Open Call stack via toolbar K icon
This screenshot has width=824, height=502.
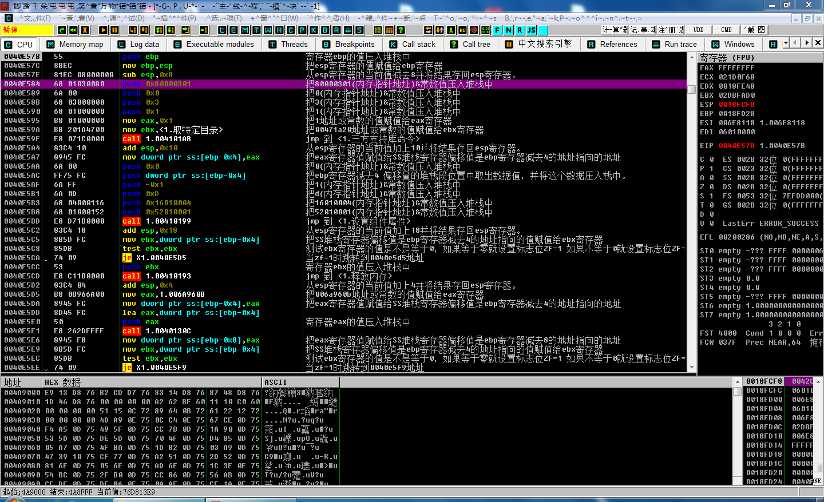click(314, 30)
